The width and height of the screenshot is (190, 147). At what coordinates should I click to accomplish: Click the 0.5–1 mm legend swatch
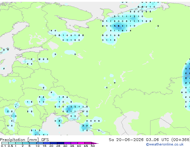coord(12,143)
